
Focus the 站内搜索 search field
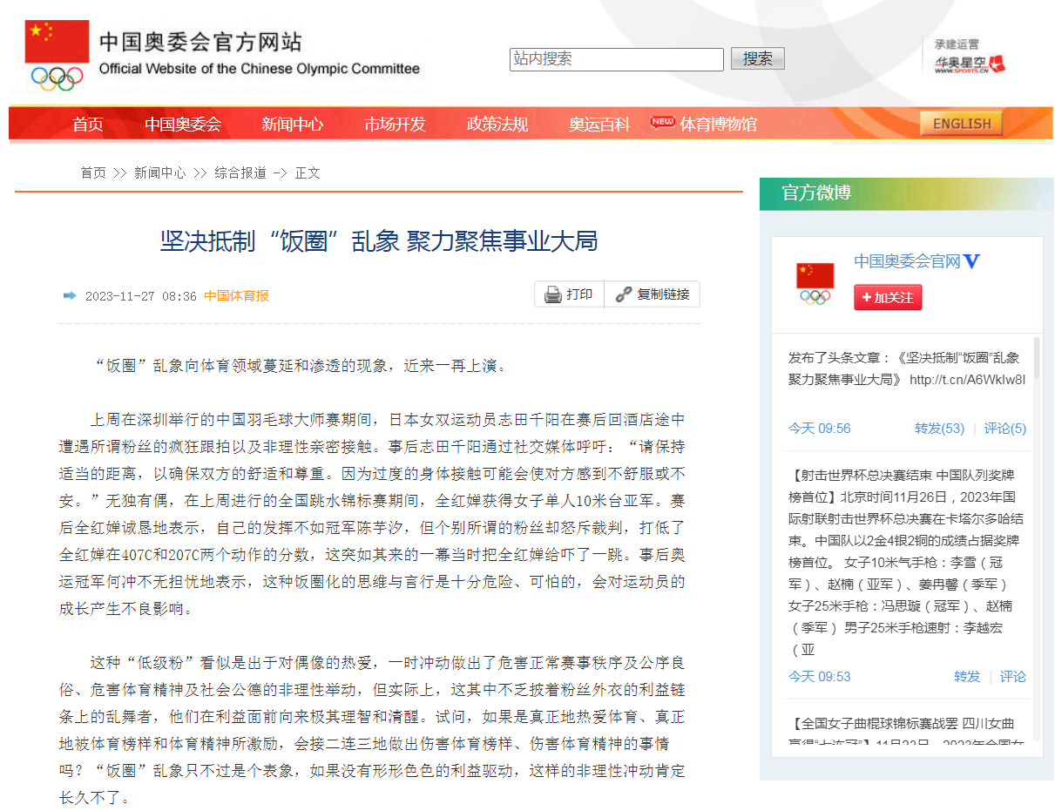pos(617,59)
